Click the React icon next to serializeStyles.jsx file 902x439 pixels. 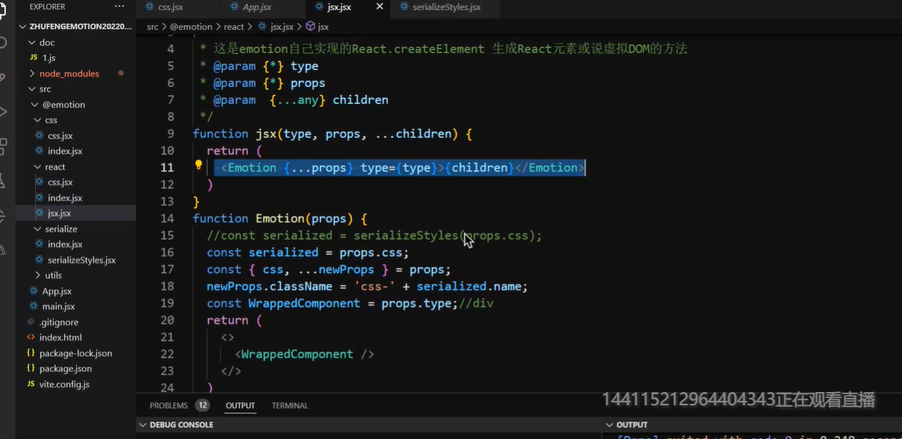pos(40,260)
